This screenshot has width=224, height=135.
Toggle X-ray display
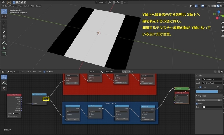click(209, 6)
